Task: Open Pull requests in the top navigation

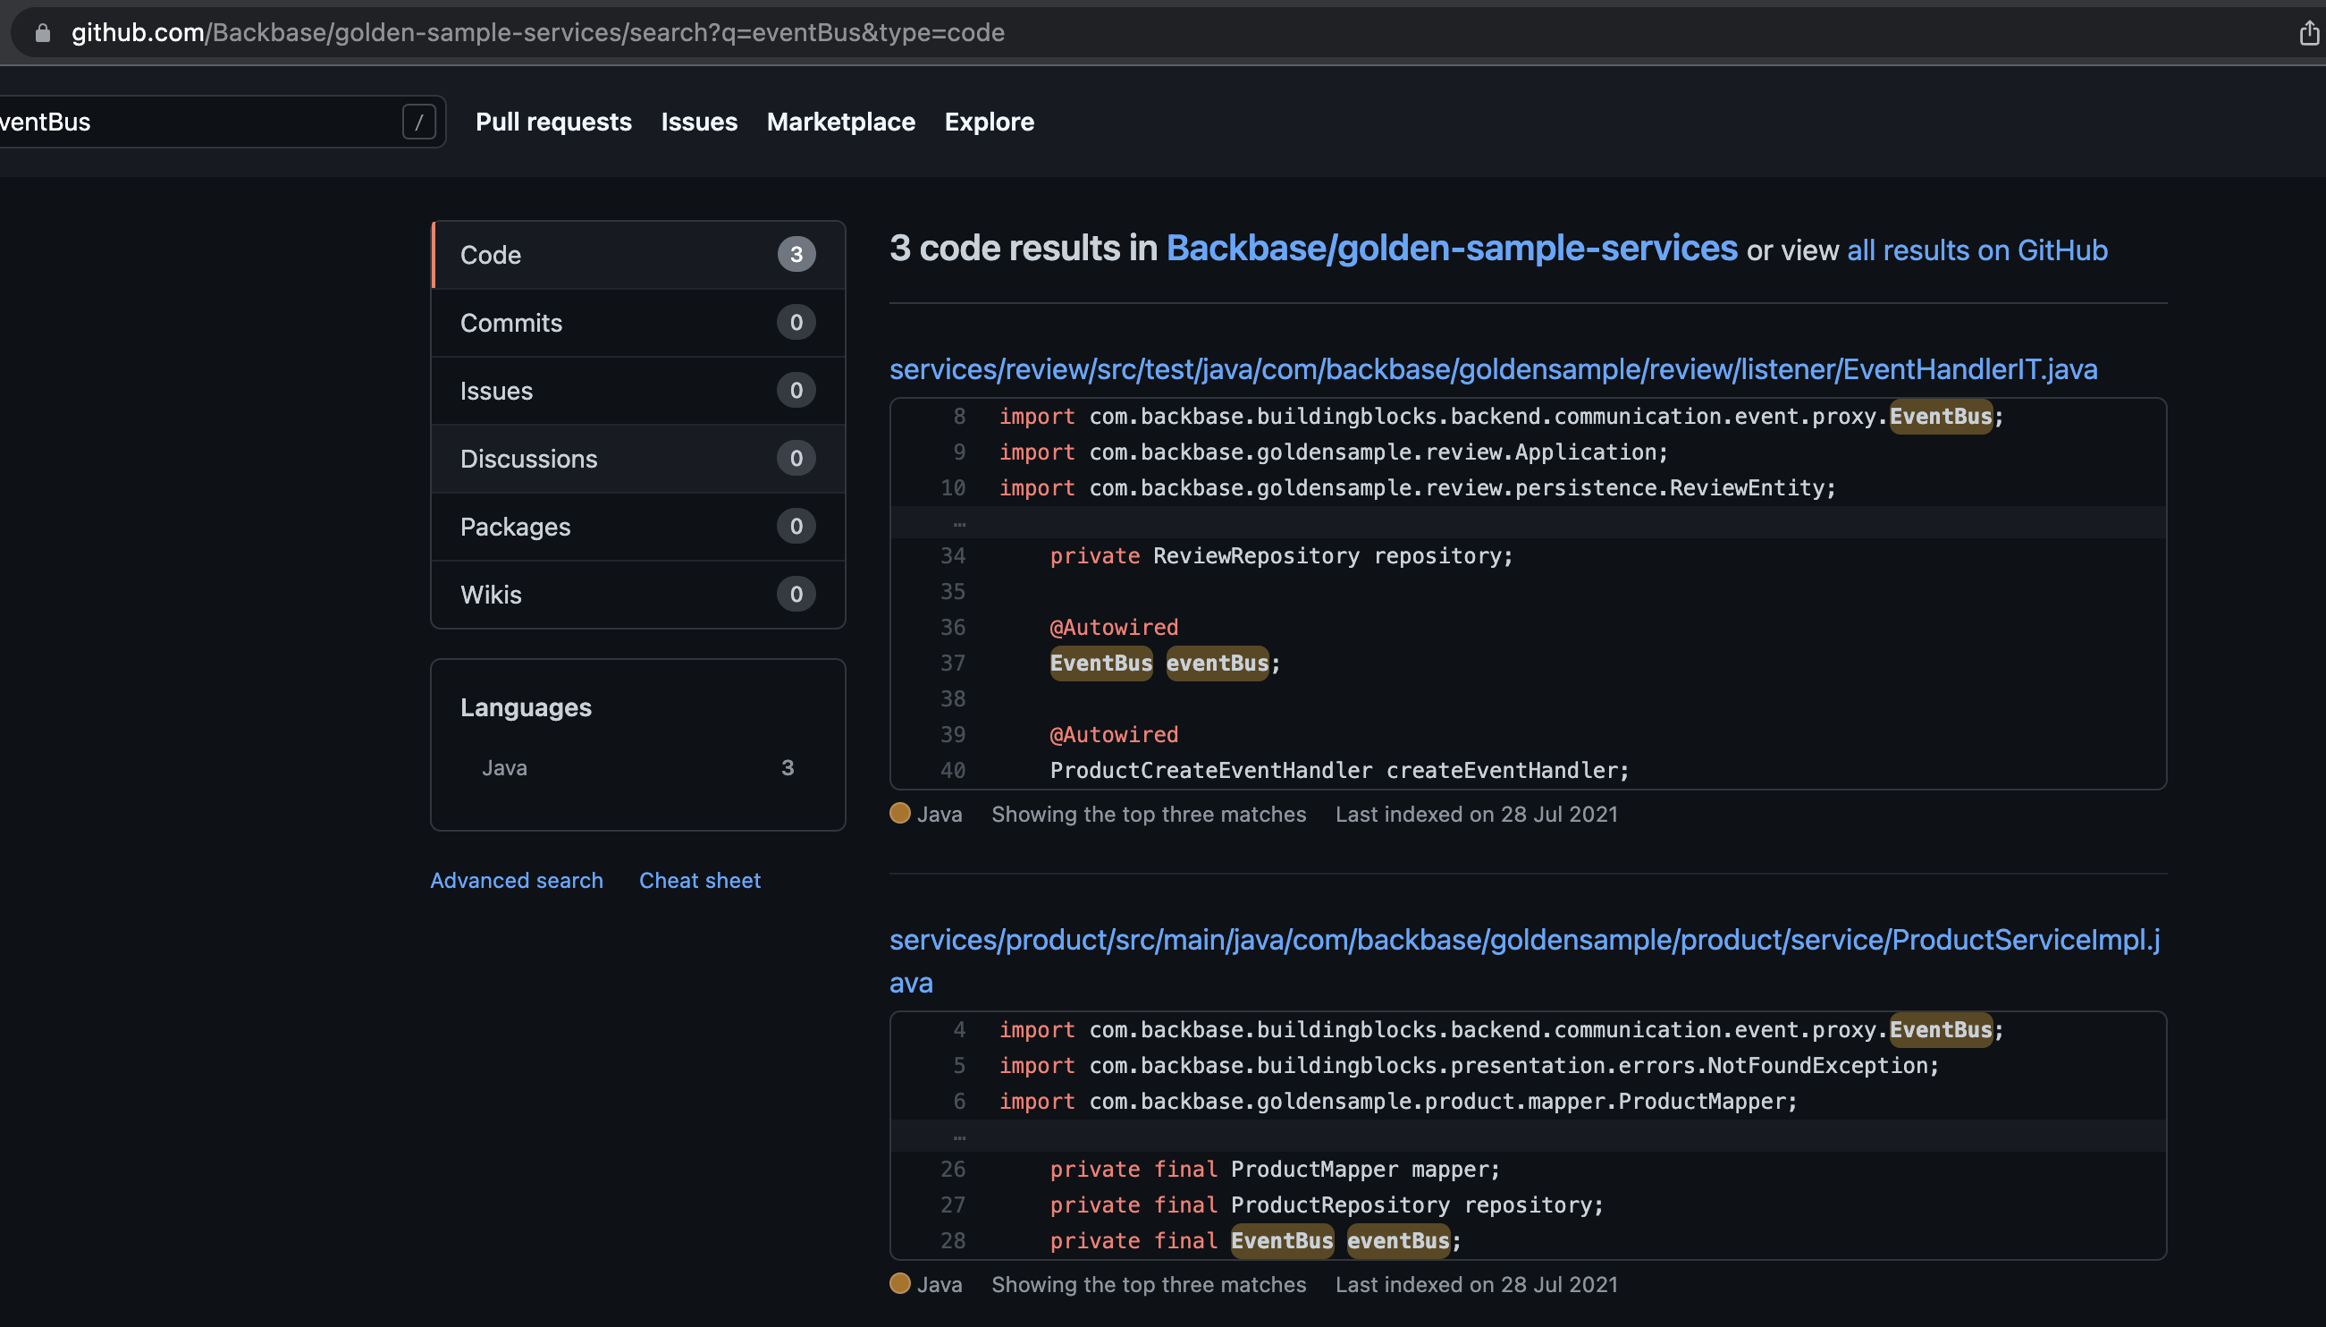Action: [553, 123]
